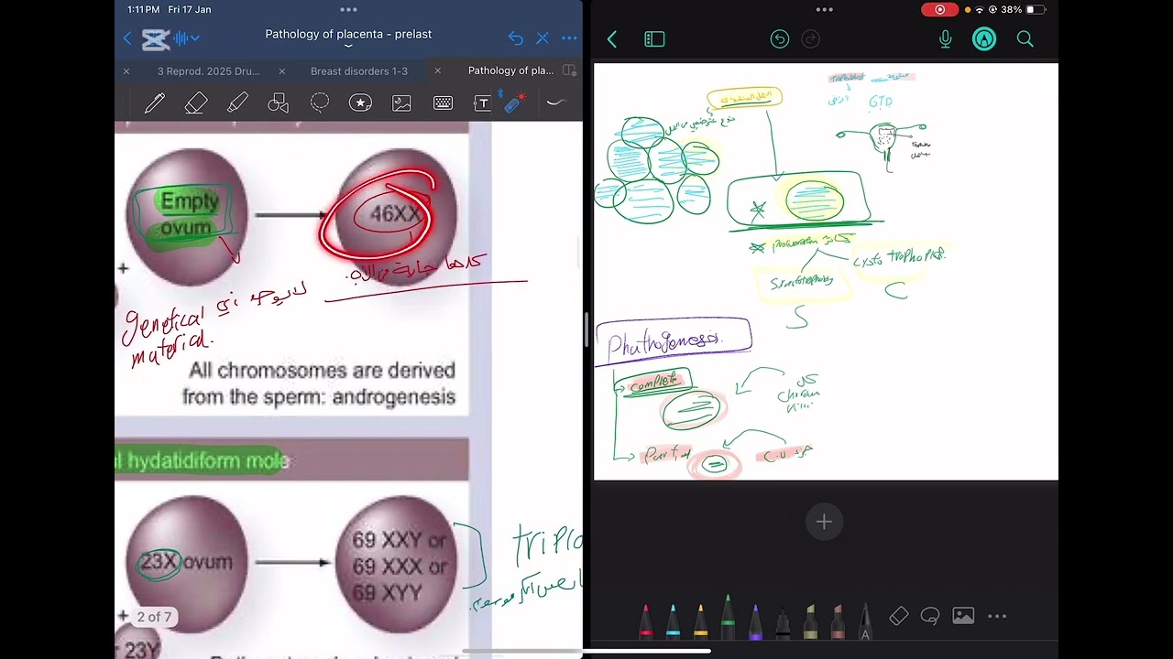Click the "46XX" label in the diagram
The height and width of the screenshot is (659, 1173).
[x=397, y=214]
